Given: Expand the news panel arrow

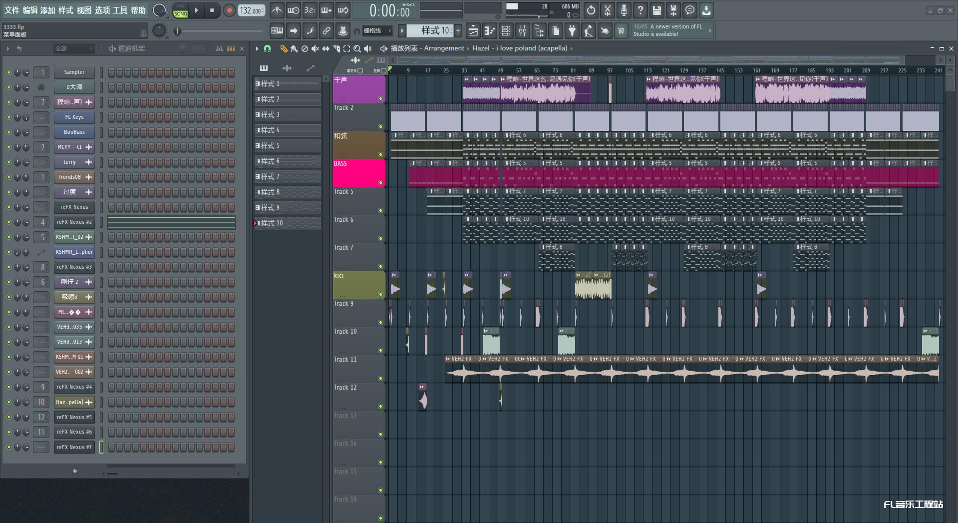Looking at the screenshot, I should [710, 30].
